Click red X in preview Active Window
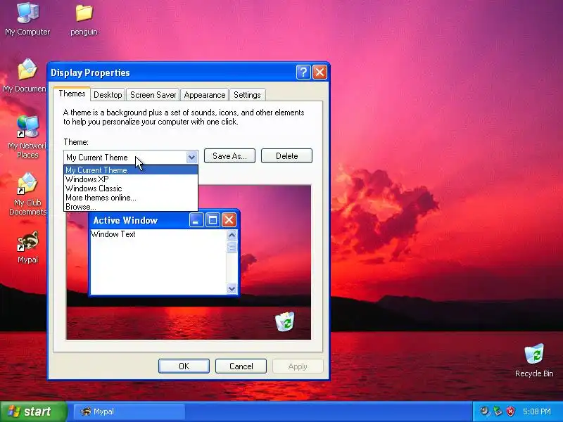563x422 pixels. pyautogui.click(x=229, y=220)
